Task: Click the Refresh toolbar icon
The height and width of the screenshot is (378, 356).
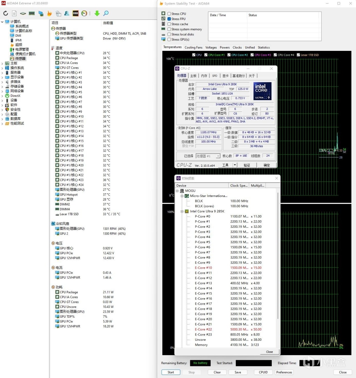Action: click(6, 13)
